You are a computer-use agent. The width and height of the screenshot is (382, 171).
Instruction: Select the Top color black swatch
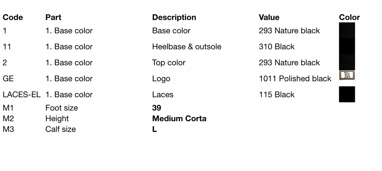coord(347,62)
